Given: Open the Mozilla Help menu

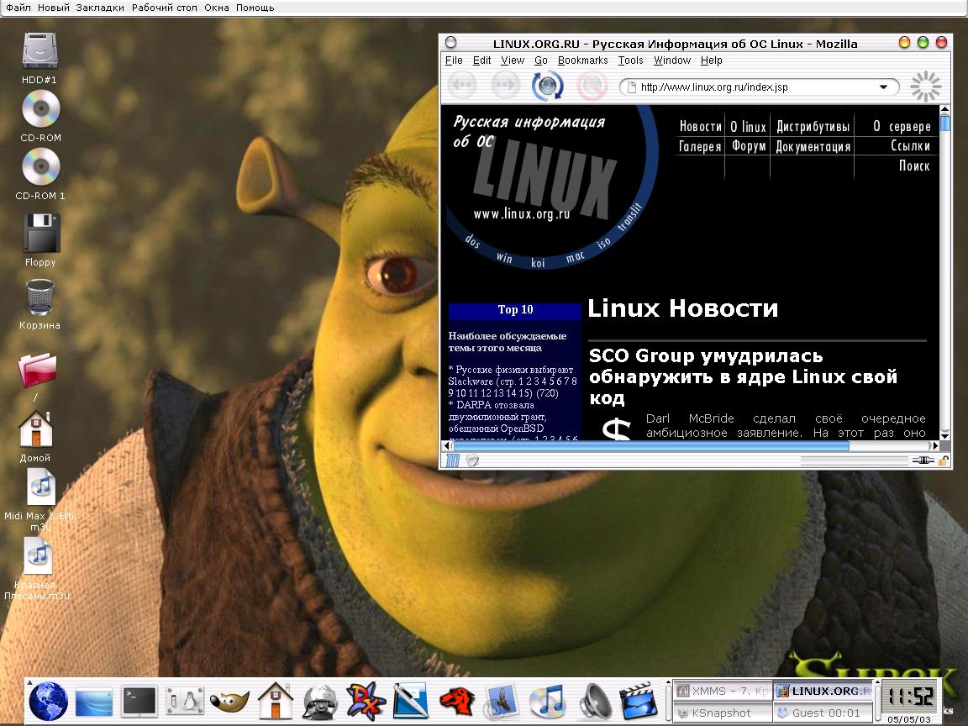Looking at the screenshot, I should point(711,60).
